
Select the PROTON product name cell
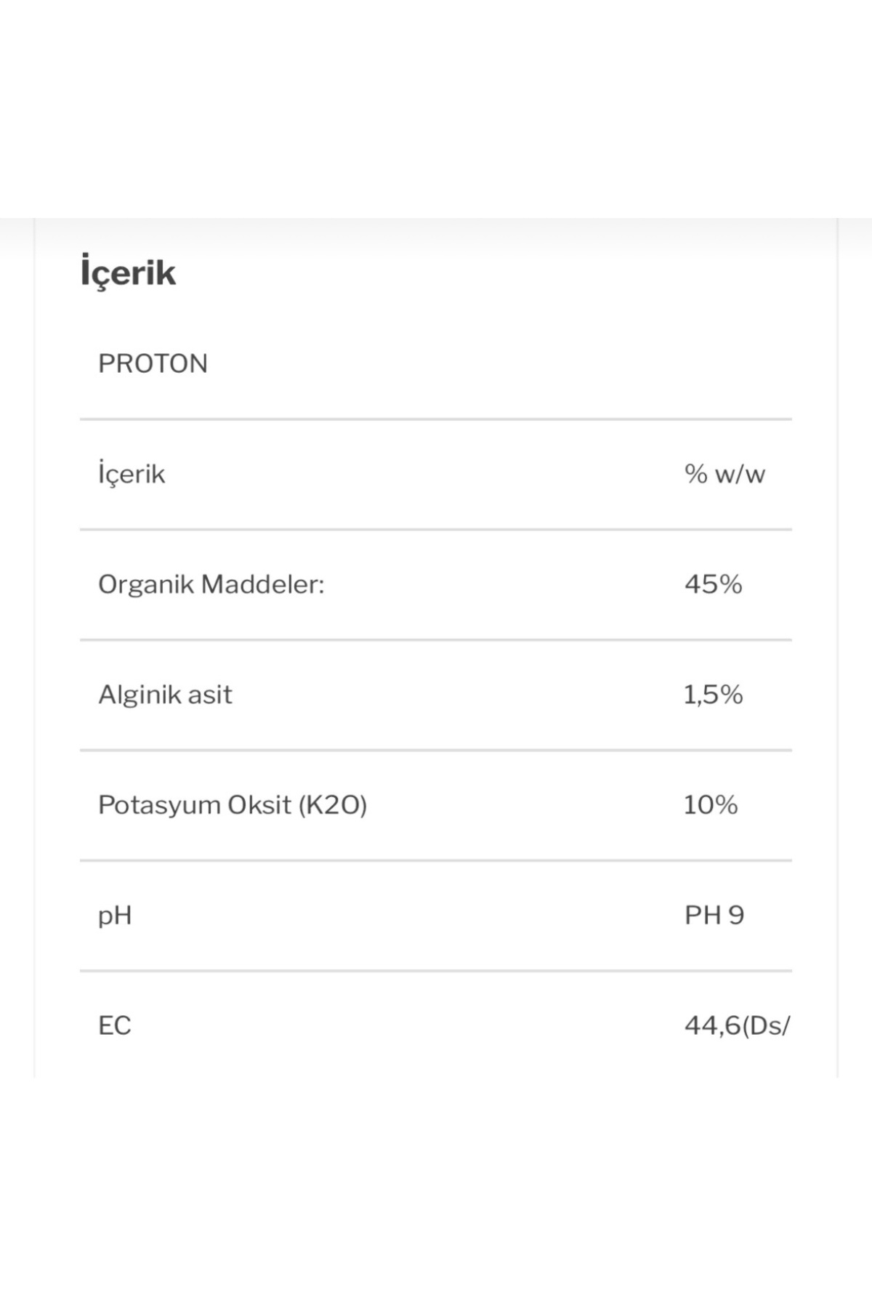tap(153, 363)
